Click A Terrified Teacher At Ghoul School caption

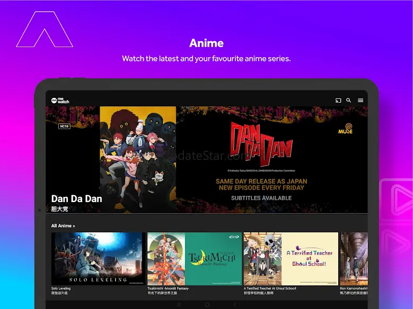coord(270,288)
